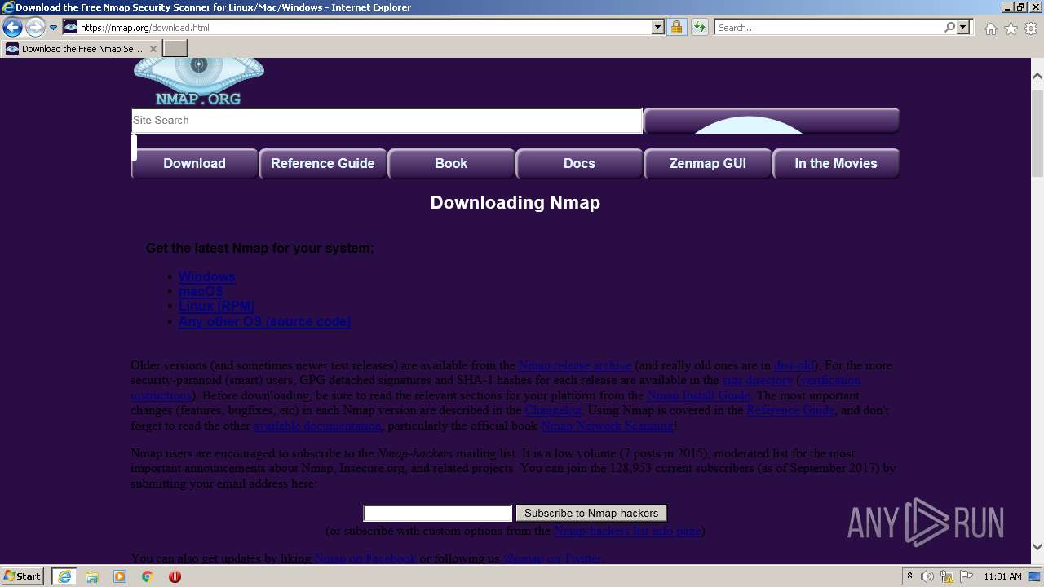Viewport: 1044px width, 587px height.
Task: Click the scrollbar up arrow
Action: point(1037,76)
